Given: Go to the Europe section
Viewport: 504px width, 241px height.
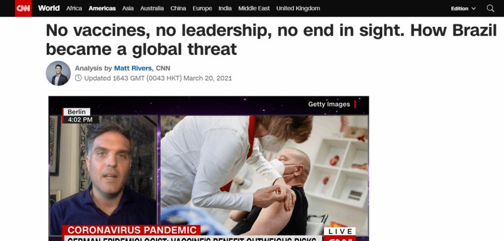Looking at the screenshot, I should (x=202, y=8).
